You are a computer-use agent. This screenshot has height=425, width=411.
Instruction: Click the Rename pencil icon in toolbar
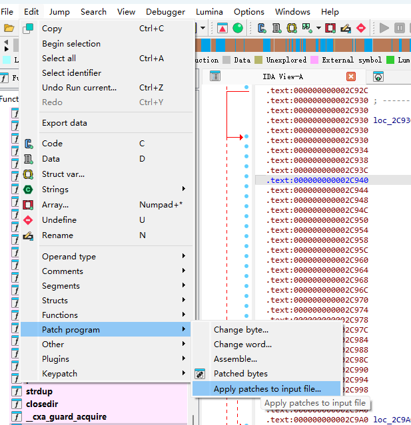346,28
